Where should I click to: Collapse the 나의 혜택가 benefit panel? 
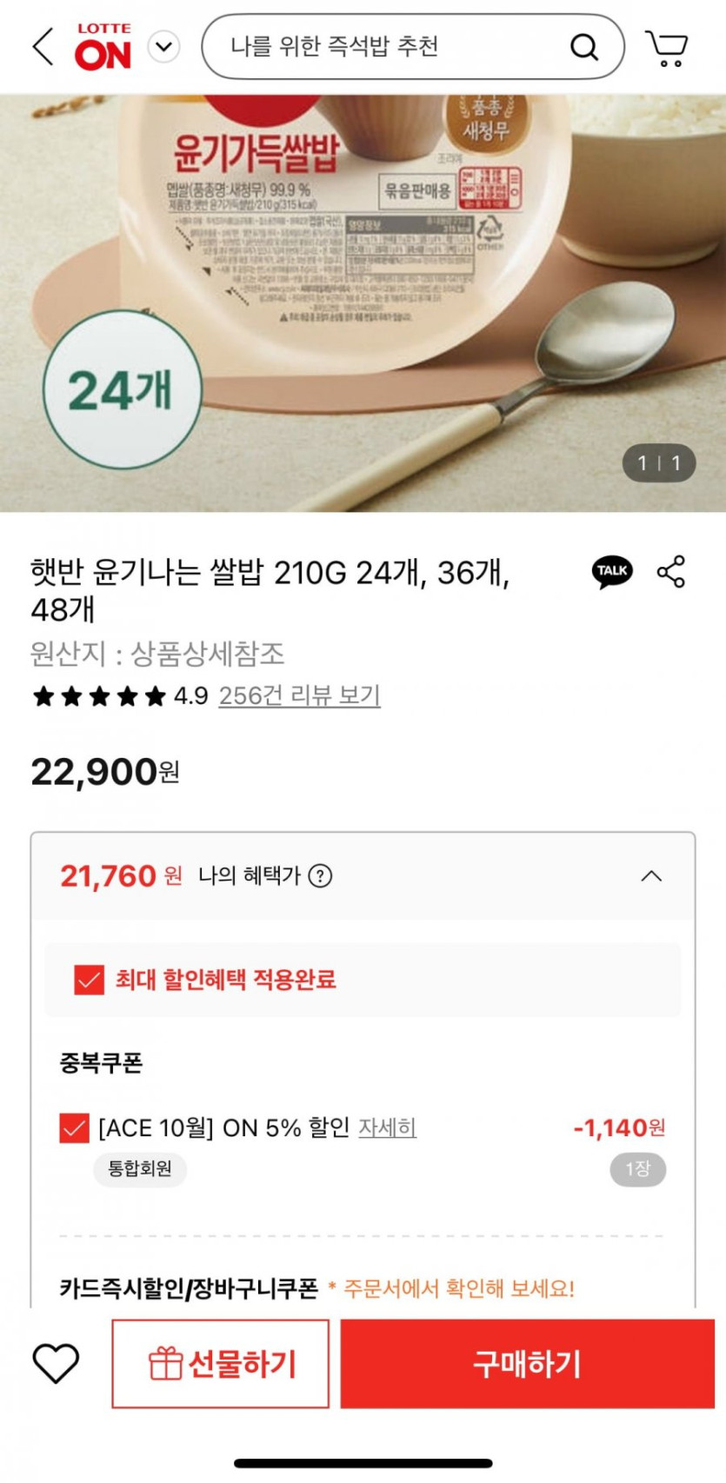click(x=651, y=876)
